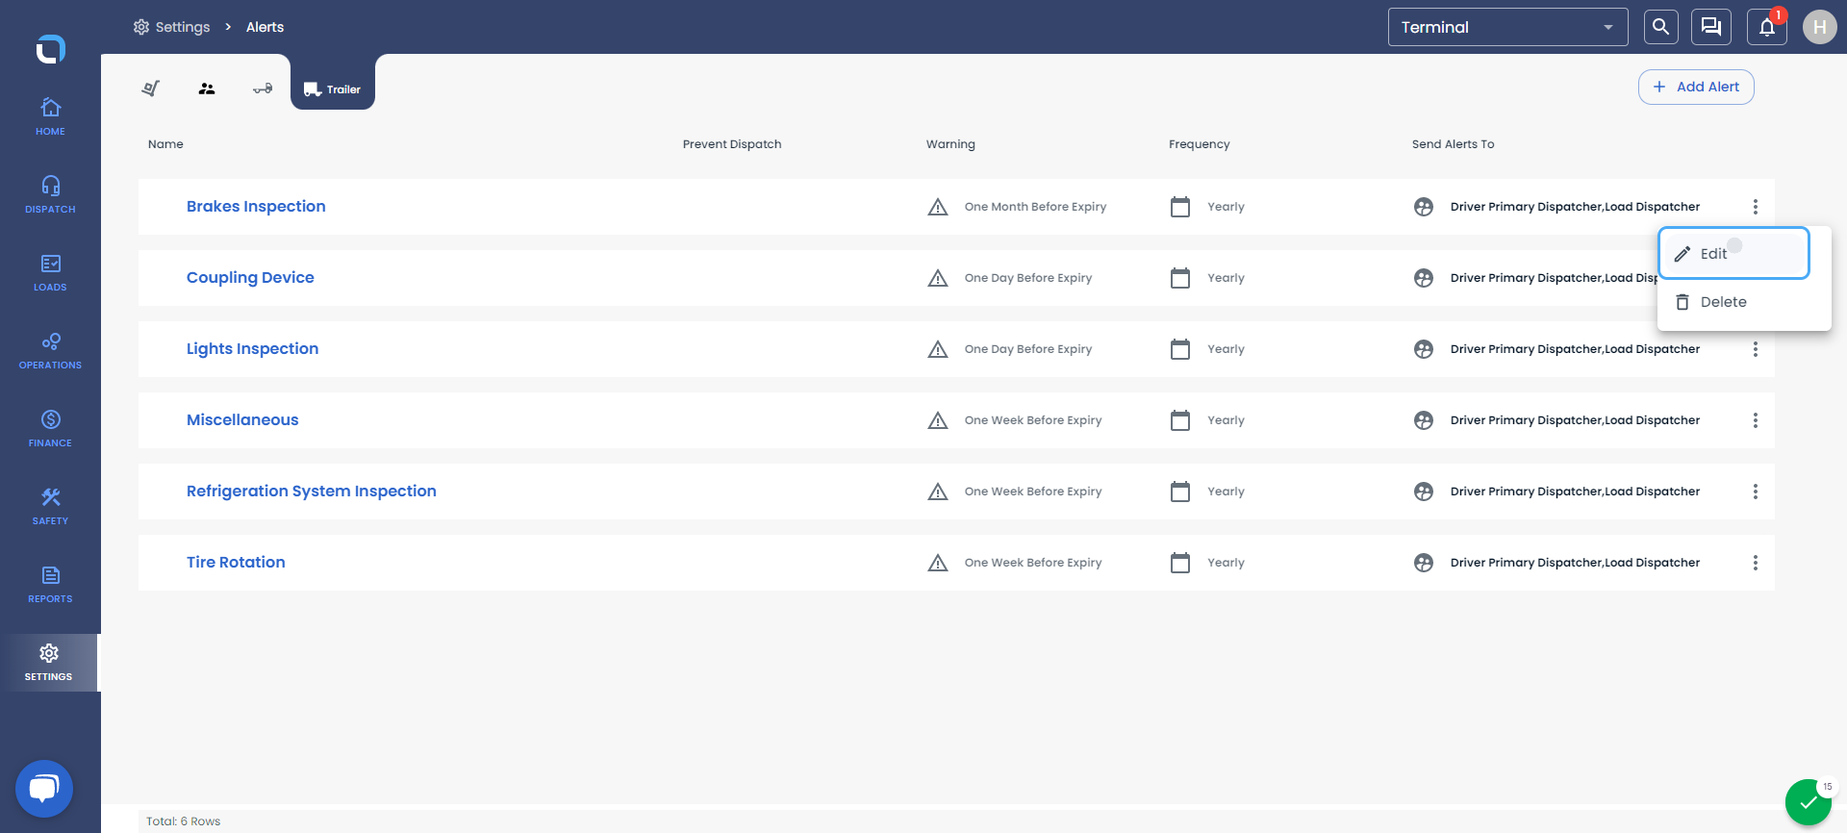Viewport: 1847px width, 833px height.
Task: Open the Lights Inspection row options menu
Action: click(x=1756, y=349)
